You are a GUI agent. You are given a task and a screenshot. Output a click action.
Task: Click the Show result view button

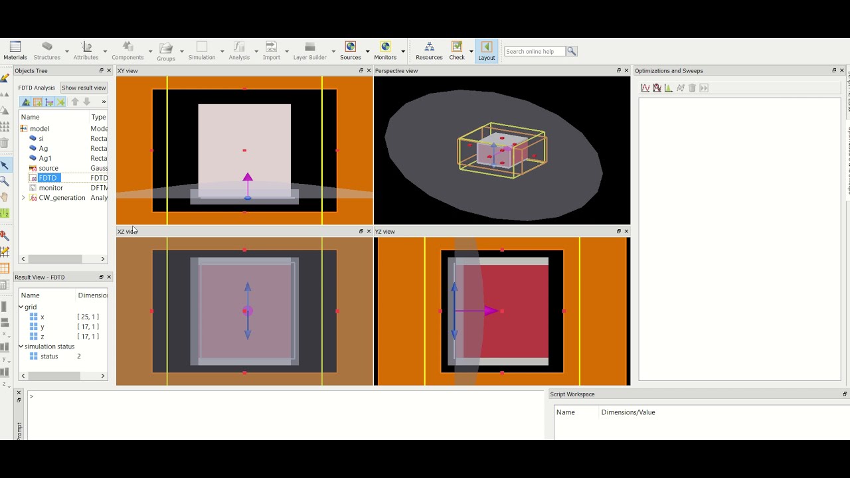[84, 88]
